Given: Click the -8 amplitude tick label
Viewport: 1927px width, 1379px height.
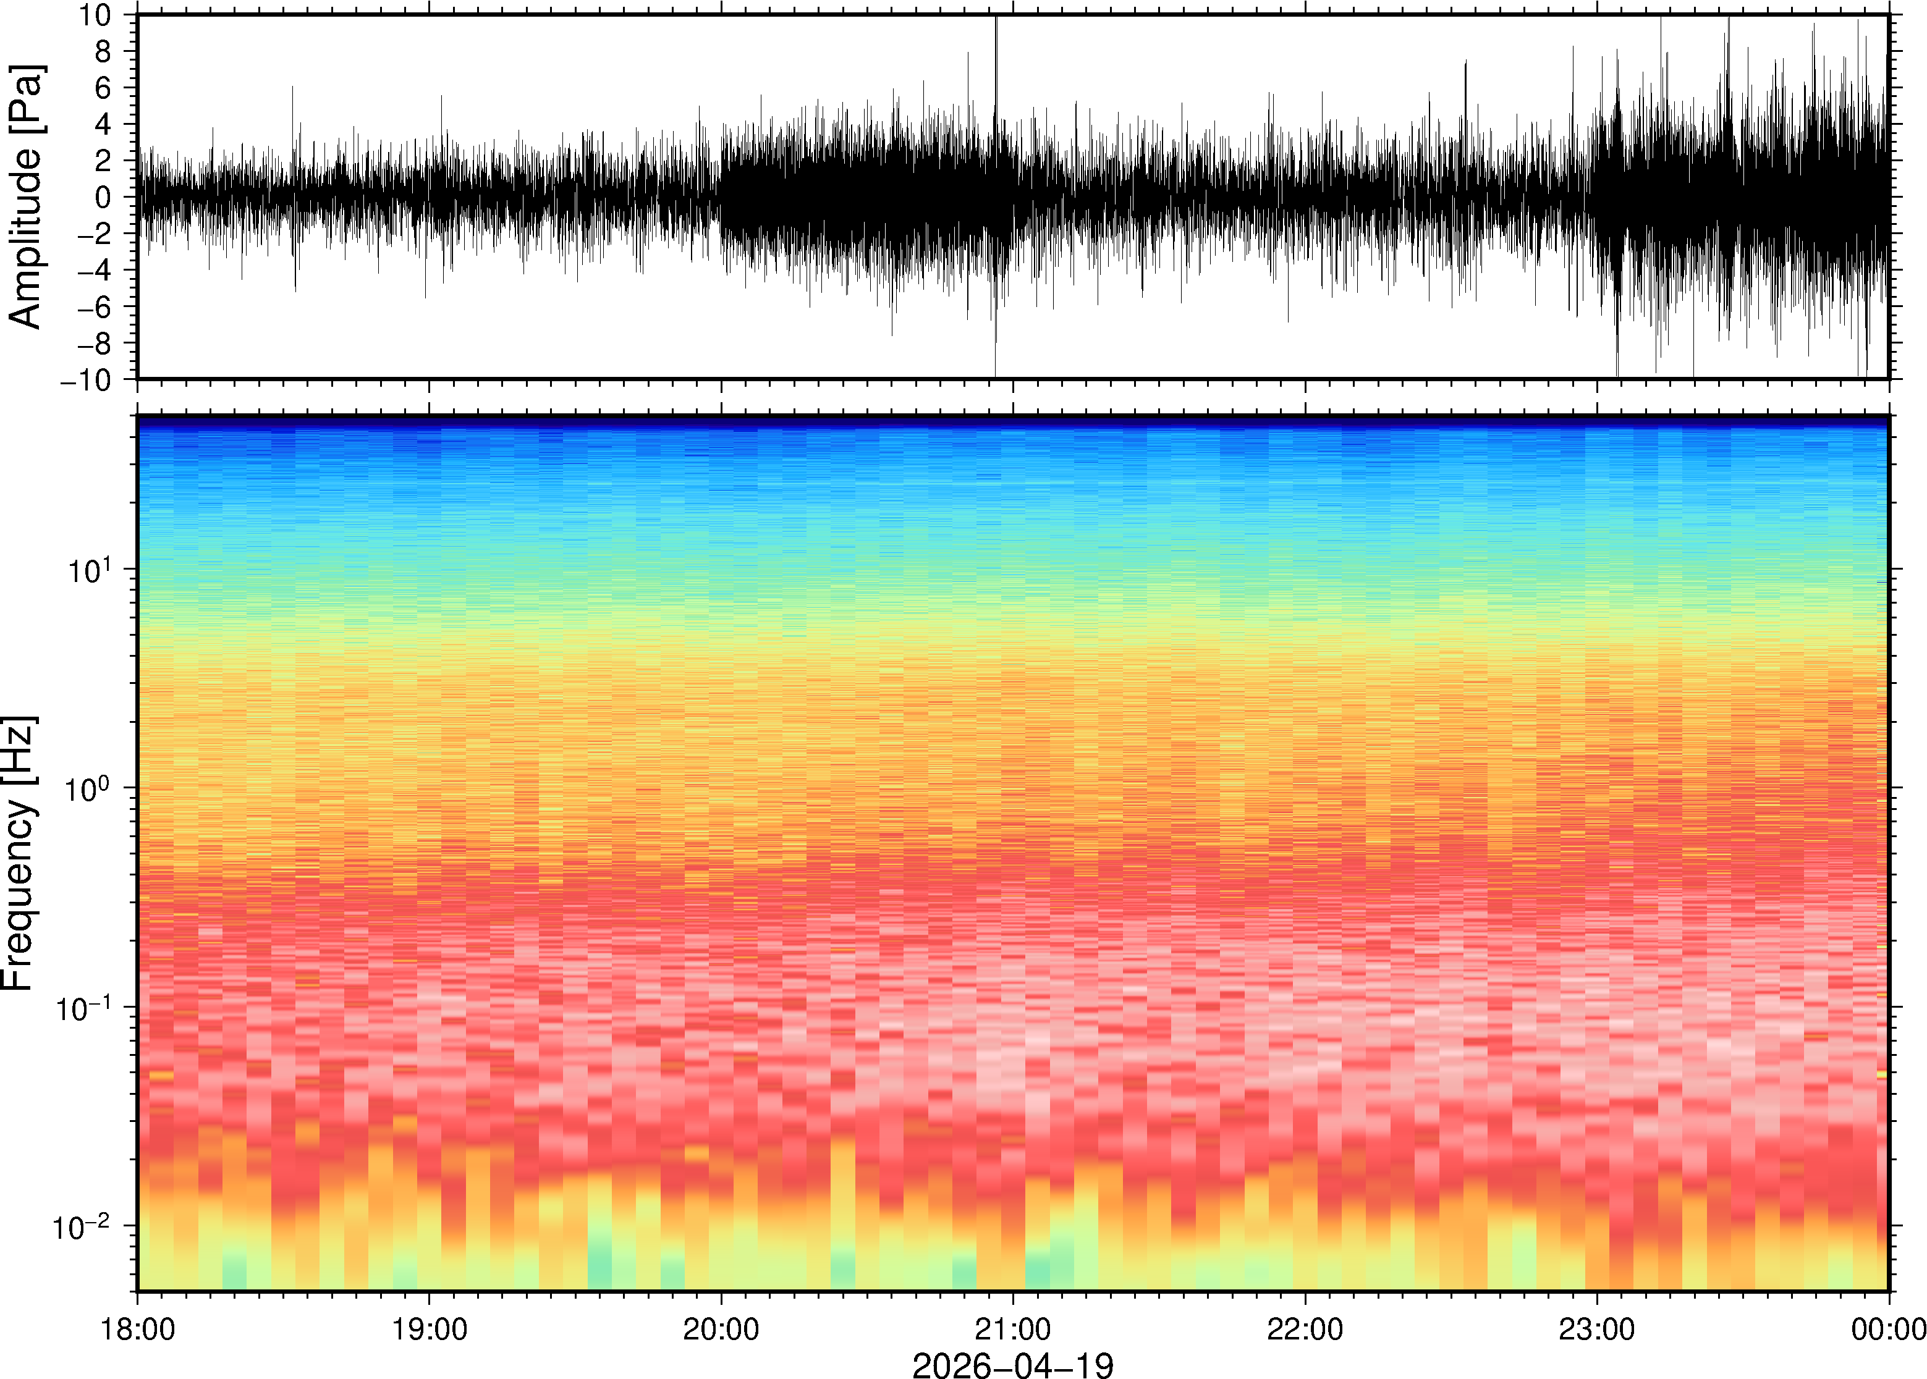Looking at the screenshot, I should click(93, 343).
